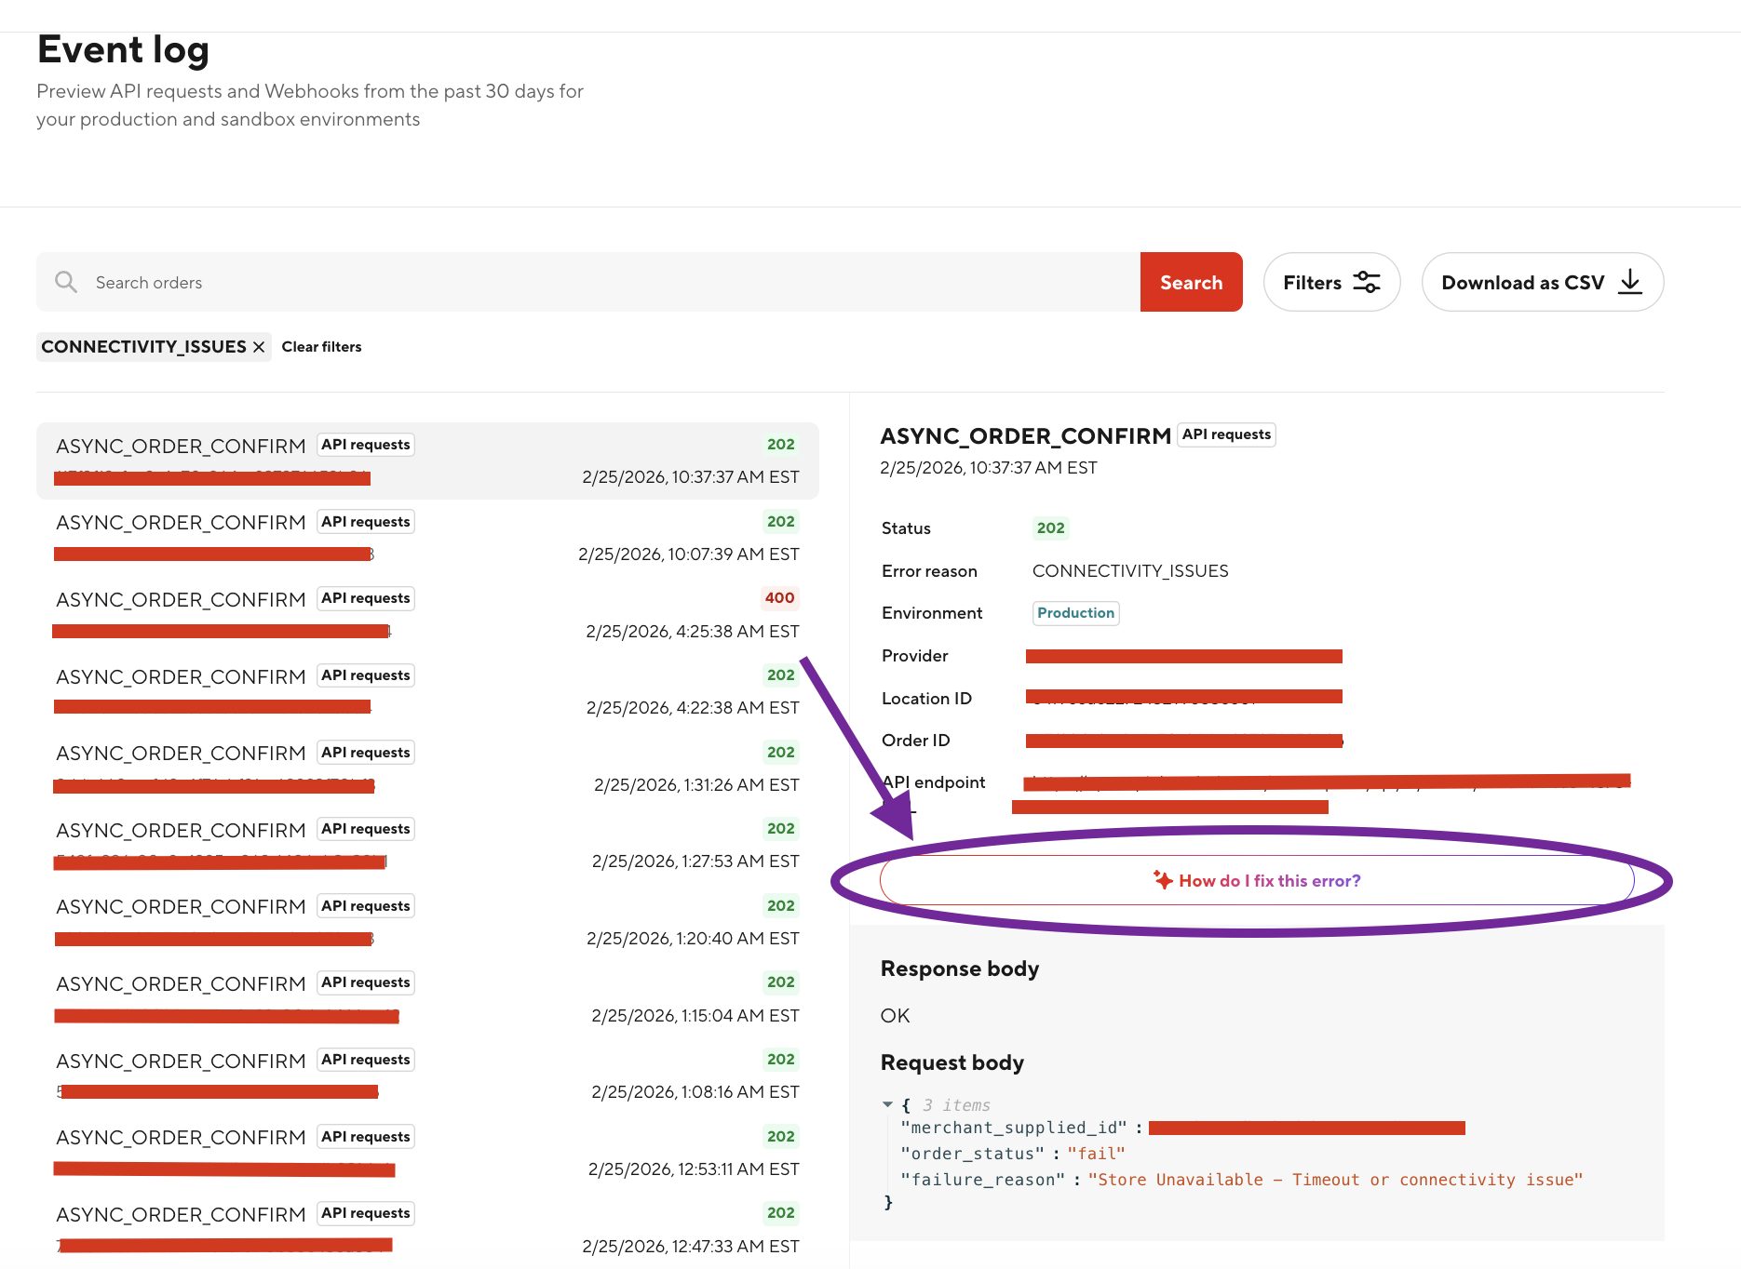
Task: Open the event from 1:31:26 AM
Action: tap(427, 768)
